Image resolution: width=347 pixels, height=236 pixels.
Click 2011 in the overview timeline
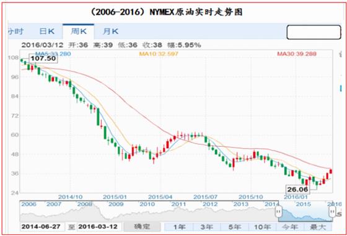click(x=178, y=204)
